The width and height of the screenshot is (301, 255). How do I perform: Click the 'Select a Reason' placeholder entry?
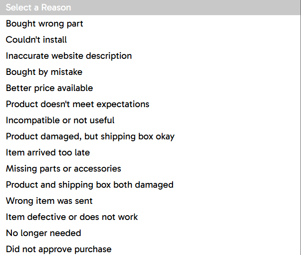(150, 8)
